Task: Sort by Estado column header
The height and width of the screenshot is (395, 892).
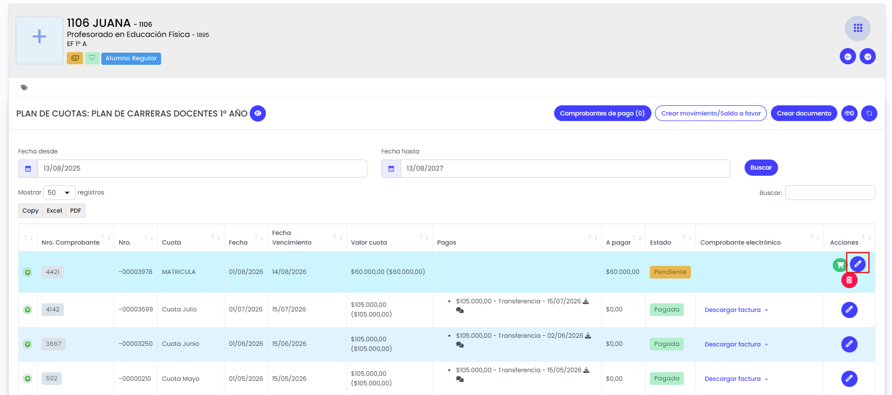Action: [x=671, y=238]
